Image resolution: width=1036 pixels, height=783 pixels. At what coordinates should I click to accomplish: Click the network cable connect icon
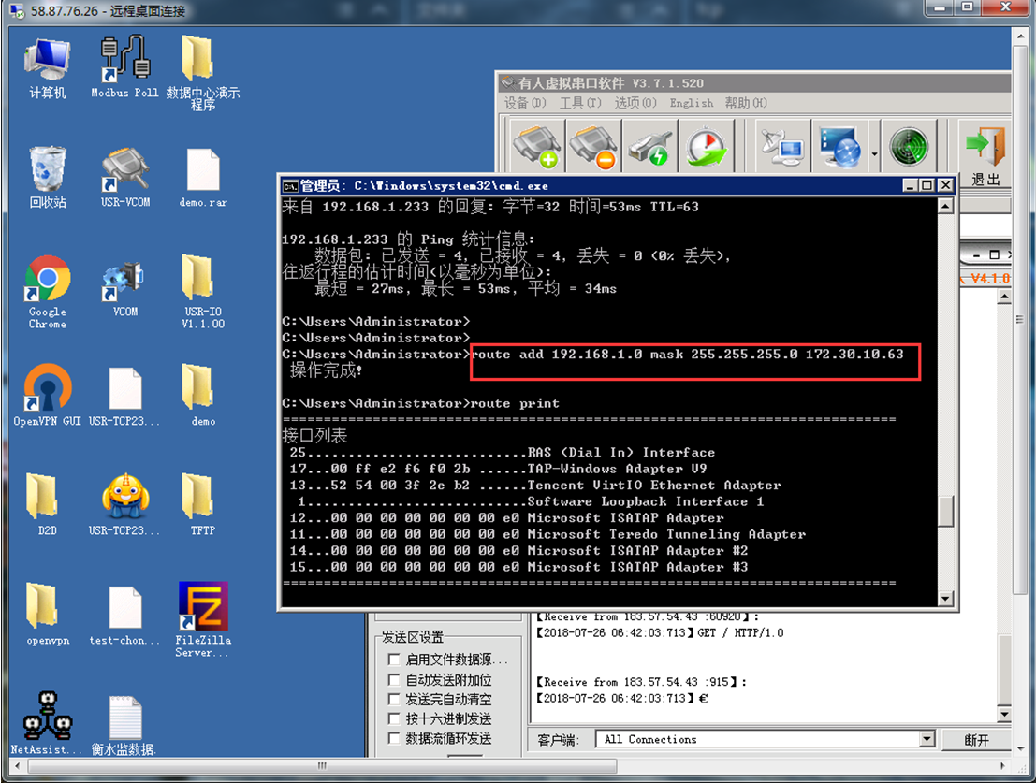pos(649,147)
